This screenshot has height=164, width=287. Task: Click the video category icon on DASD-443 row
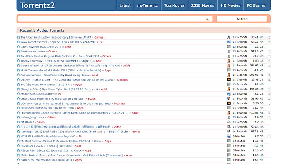pyautogui.click(x=229, y=122)
